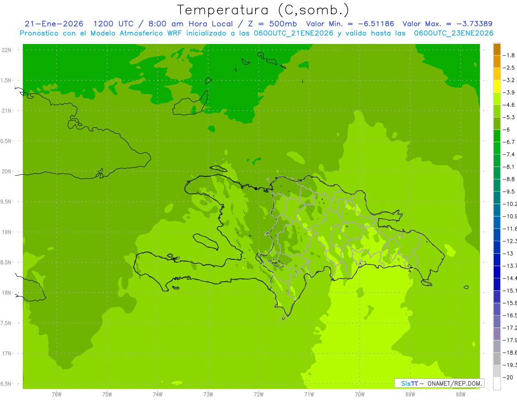The width and height of the screenshot is (517, 400).
Task: Pick the dark green swatch between -6 and -6.7
Action: (x=497, y=135)
